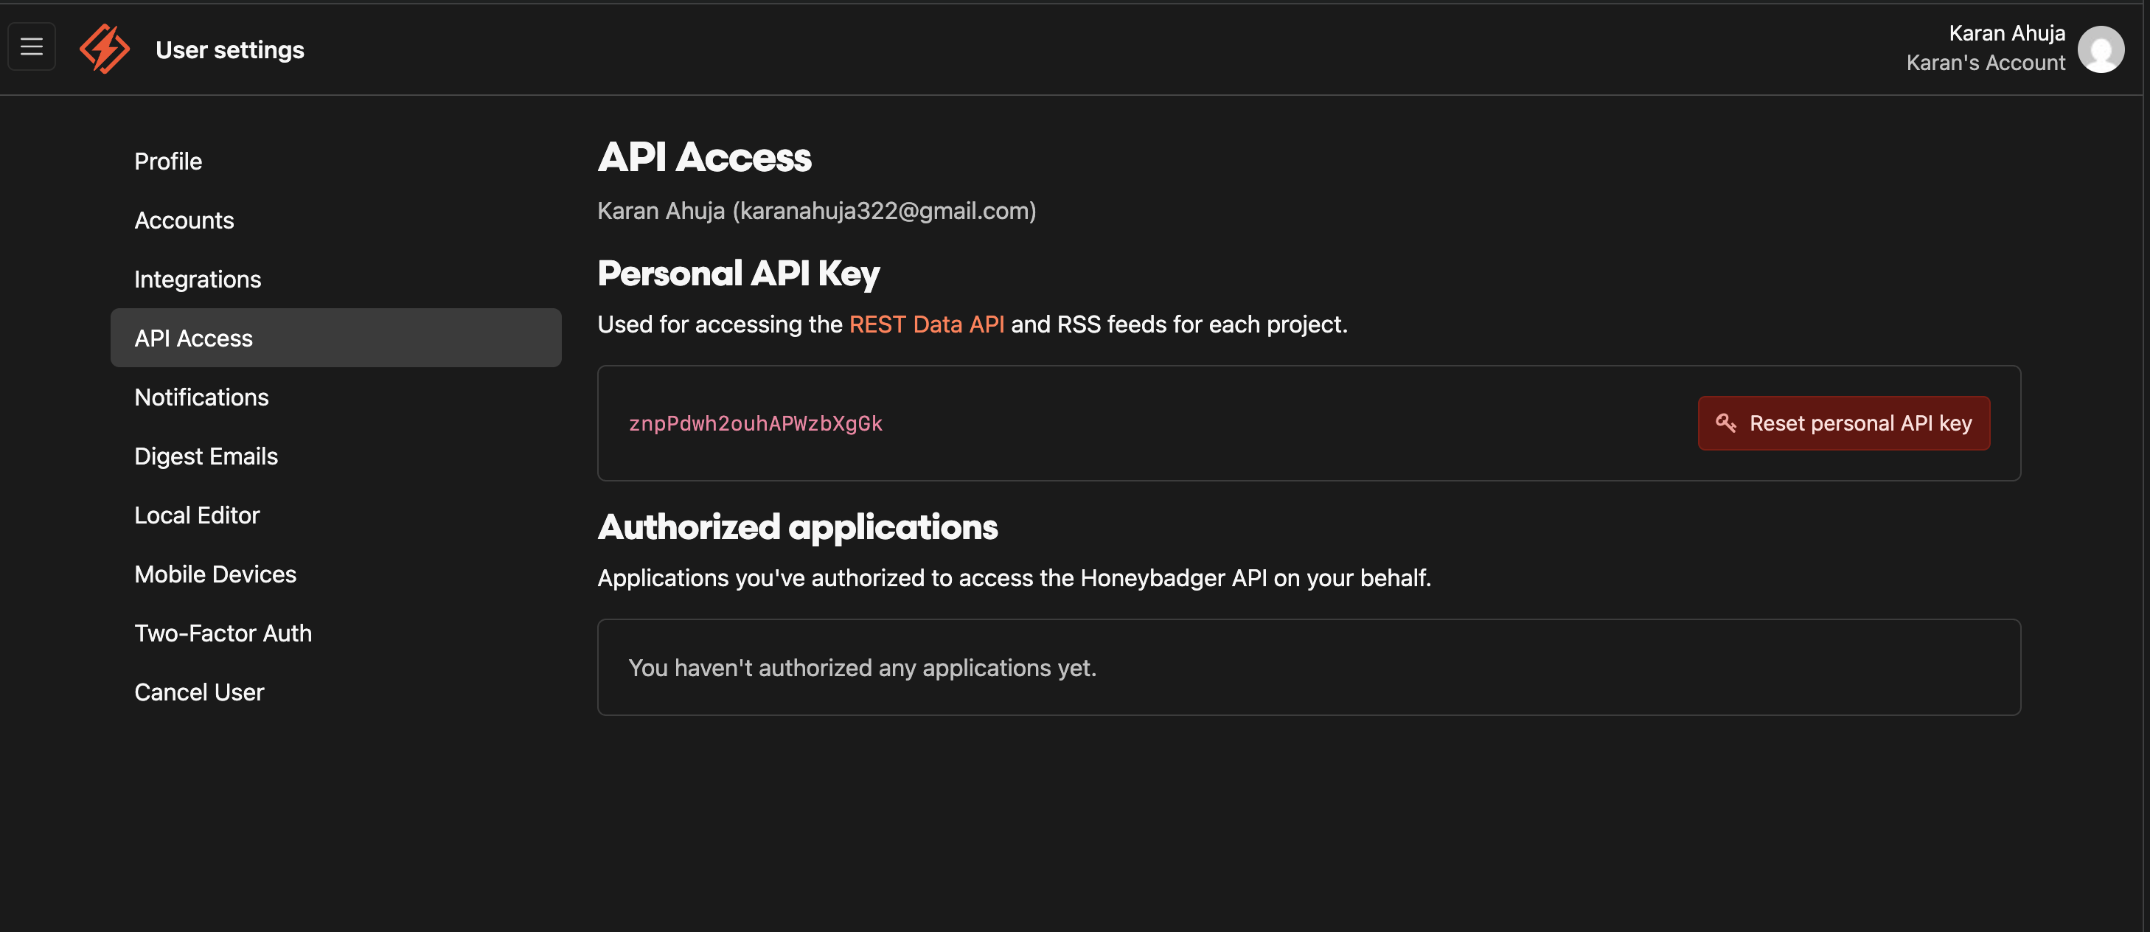
Task: Click the key icon on Reset button
Action: (x=1725, y=423)
